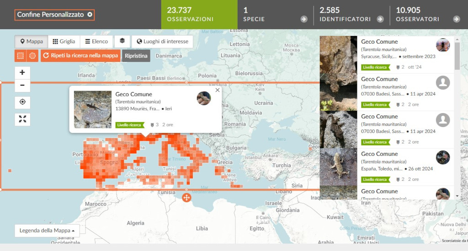The width and height of the screenshot is (468, 251).
Task: Open the Osservatori tab
Action: pyautogui.click(x=427, y=15)
